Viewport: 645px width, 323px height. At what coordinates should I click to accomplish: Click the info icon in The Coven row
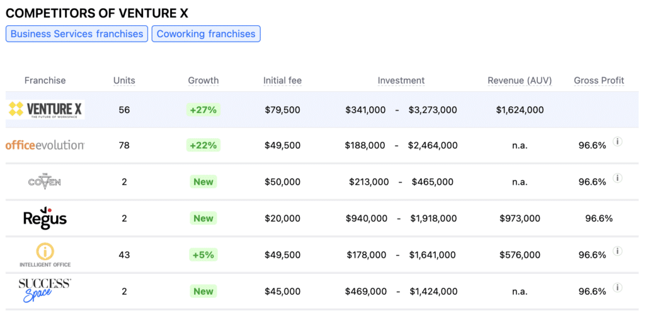[x=617, y=178]
